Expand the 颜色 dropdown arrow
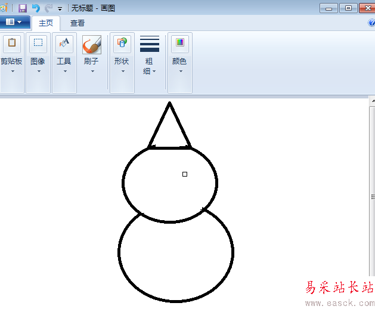Image resolution: width=375 pixels, height=312 pixels. pyautogui.click(x=181, y=72)
